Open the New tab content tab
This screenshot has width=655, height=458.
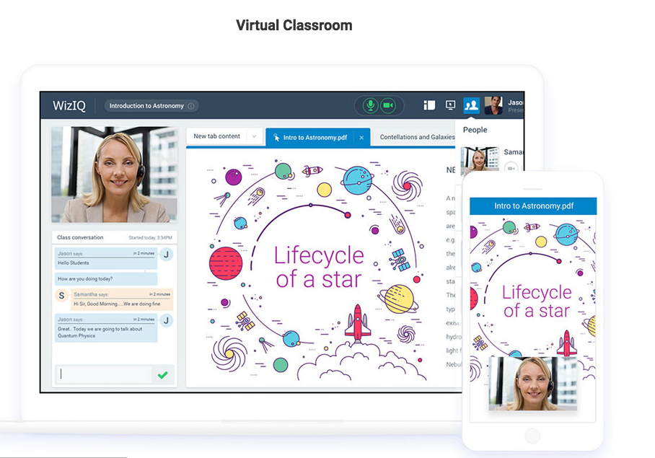click(x=217, y=136)
